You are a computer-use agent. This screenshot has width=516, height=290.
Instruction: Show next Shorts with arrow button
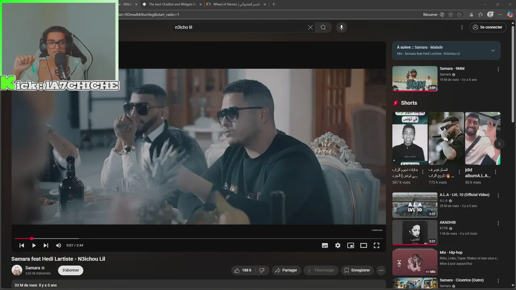click(499, 144)
